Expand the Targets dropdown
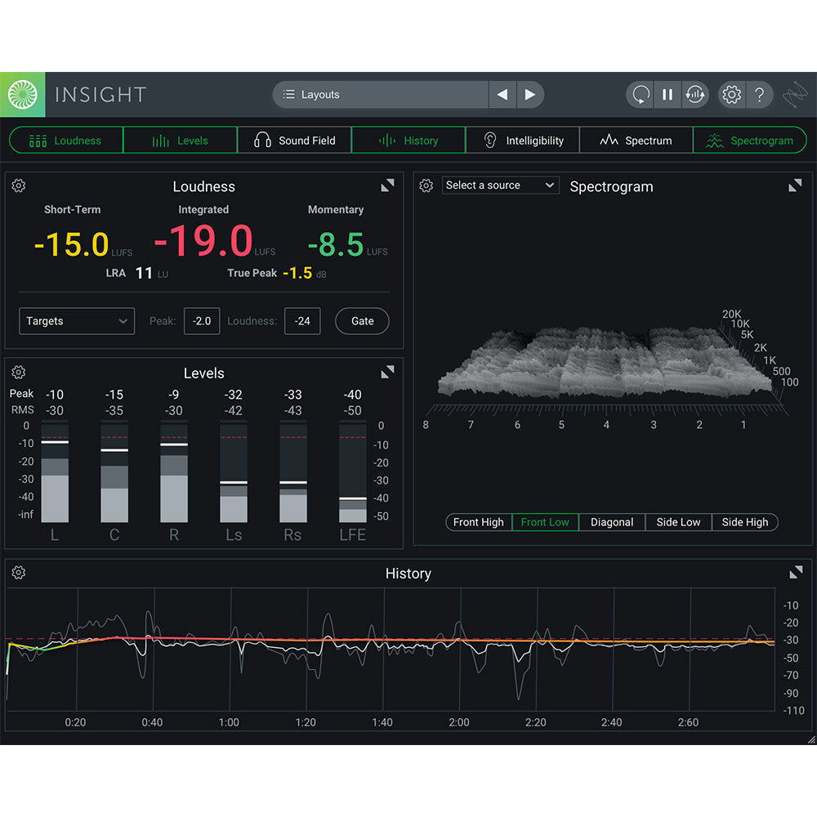The image size is (817, 817). [x=76, y=321]
